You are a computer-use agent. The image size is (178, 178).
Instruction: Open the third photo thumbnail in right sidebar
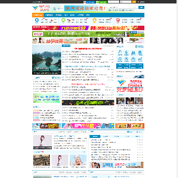point(139,101)
